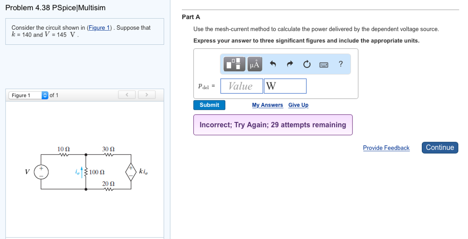Screen dimensions: 468x239
Task: Click the circuit diagram figure
Action: pyautogui.click(x=86, y=169)
